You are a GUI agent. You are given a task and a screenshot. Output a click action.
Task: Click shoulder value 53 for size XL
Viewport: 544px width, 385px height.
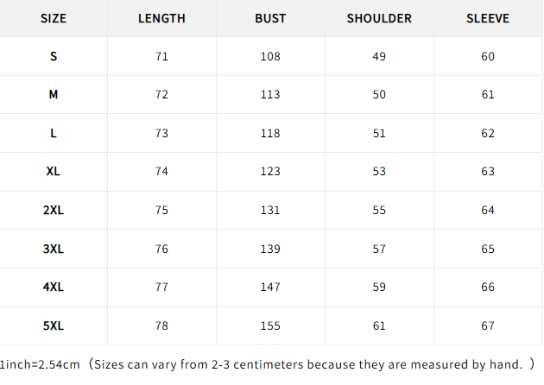379,171
